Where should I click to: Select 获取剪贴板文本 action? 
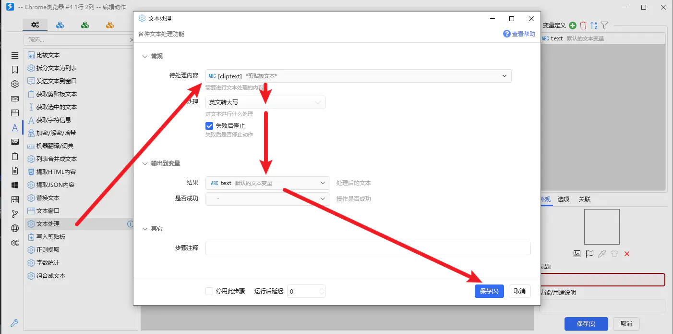(x=57, y=94)
